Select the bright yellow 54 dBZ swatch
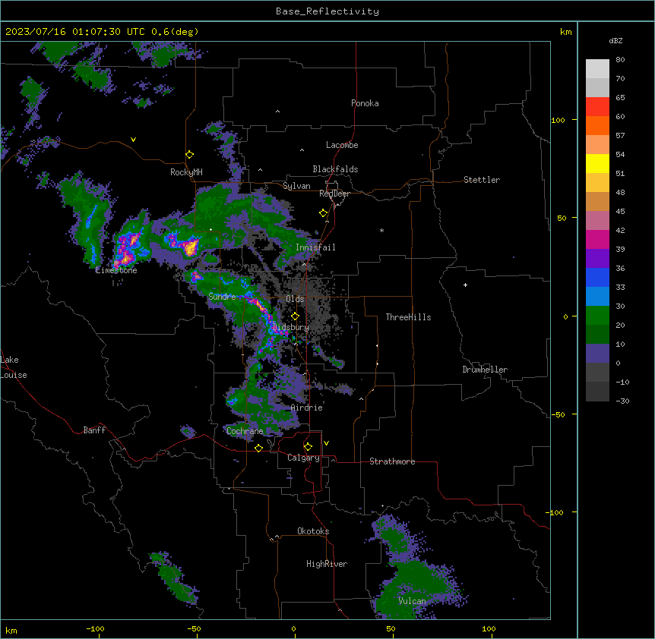 [597, 163]
